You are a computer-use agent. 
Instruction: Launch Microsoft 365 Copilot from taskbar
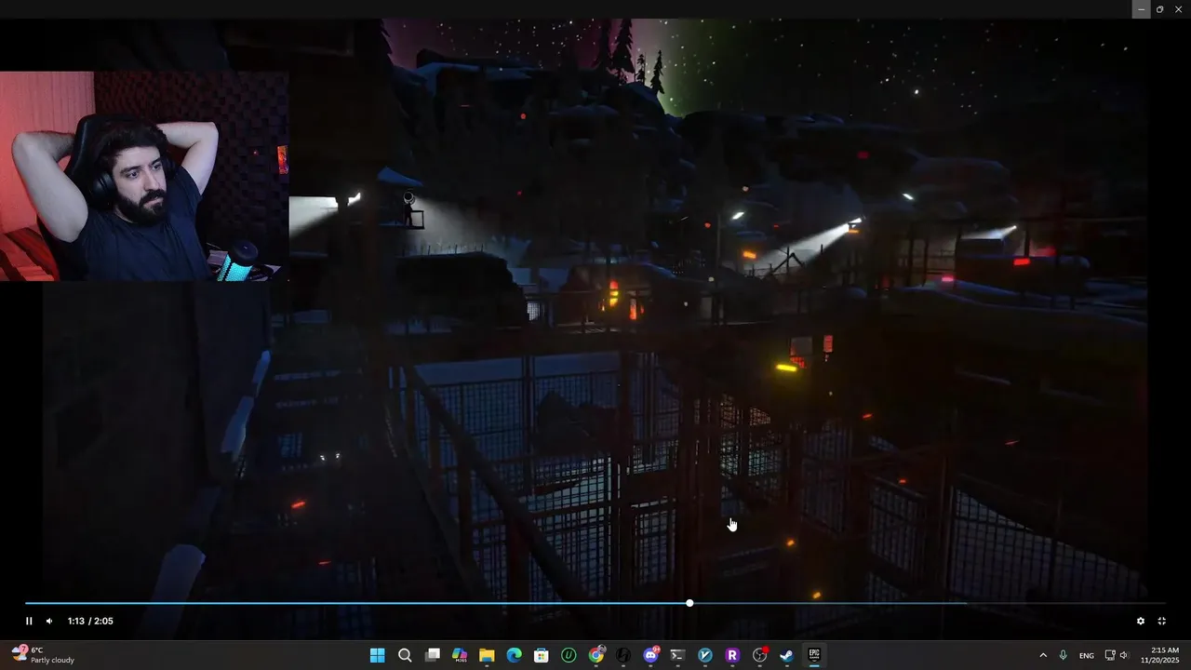460,655
